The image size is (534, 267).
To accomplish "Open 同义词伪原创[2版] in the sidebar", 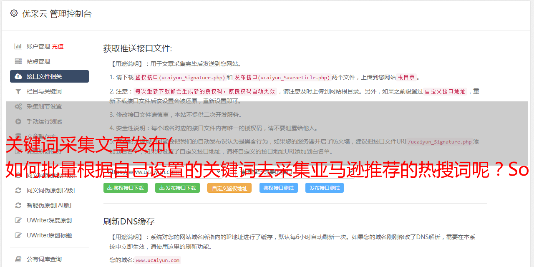I will tap(51, 190).
